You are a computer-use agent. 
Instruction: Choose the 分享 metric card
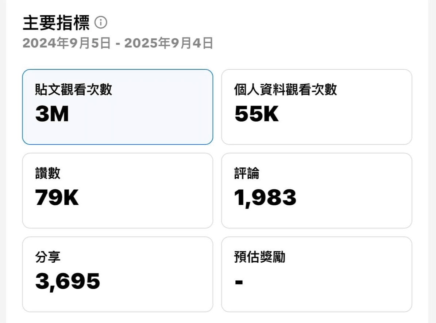[x=117, y=274]
